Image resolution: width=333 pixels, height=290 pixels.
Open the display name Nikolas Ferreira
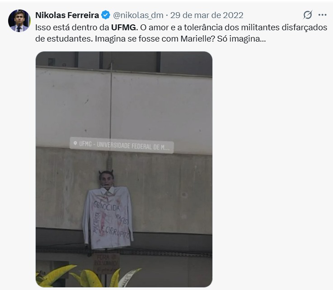67,15
